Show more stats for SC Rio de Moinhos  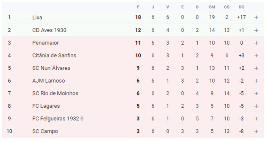click(256, 94)
